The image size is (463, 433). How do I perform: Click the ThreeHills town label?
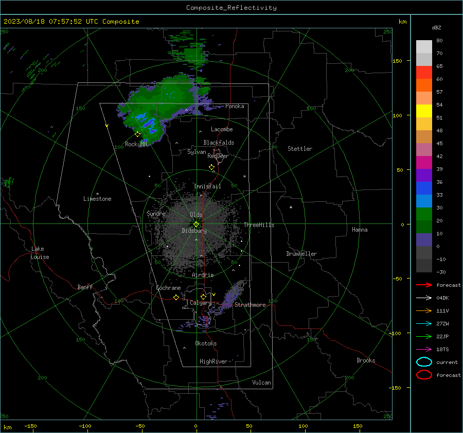coord(259,225)
